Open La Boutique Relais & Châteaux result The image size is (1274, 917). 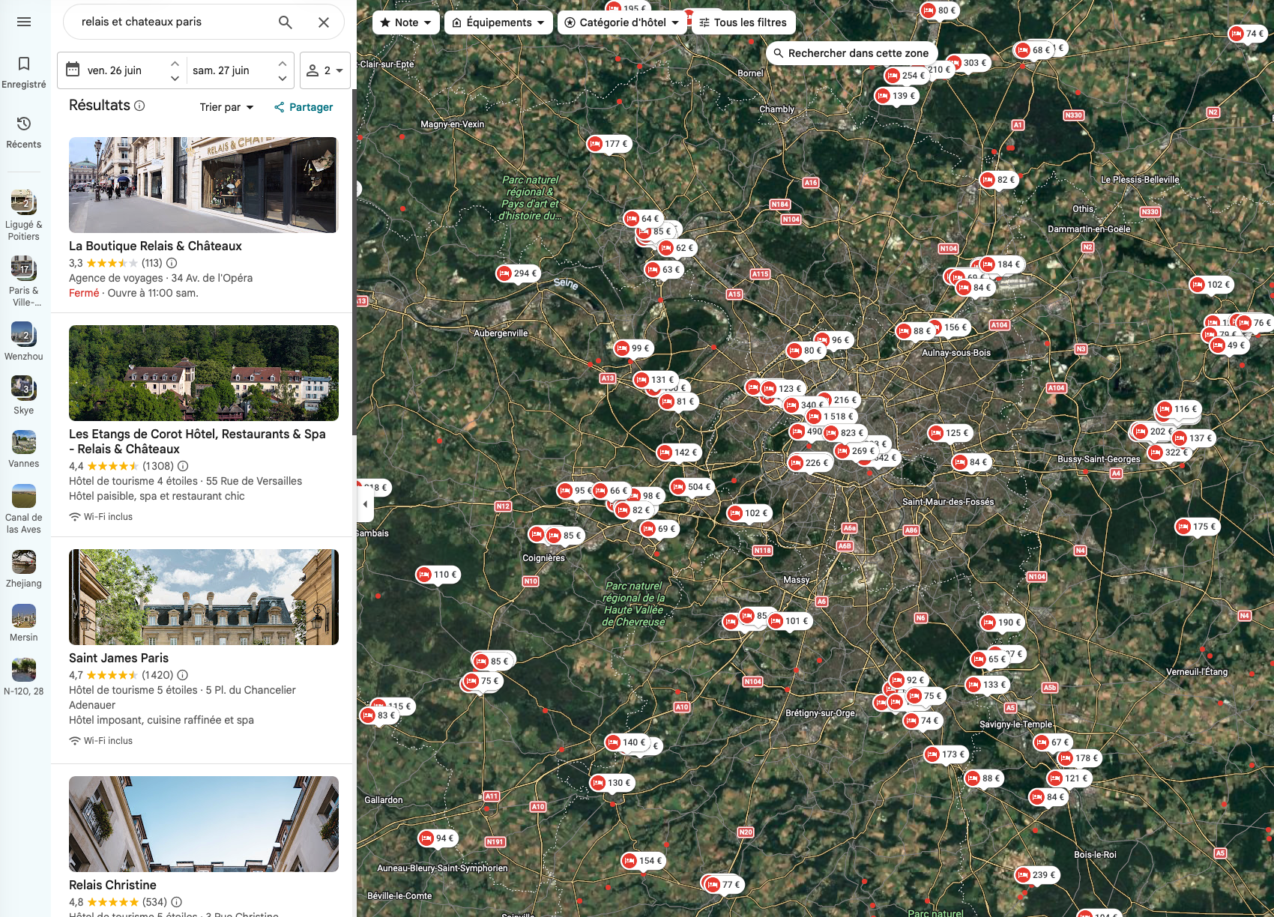pyautogui.click(x=155, y=246)
